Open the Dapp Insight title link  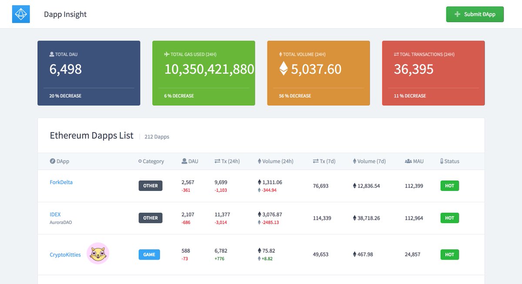click(65, 14)
